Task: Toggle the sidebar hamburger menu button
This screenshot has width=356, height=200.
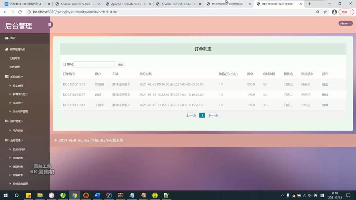Action: pyautogui.click(x=50, y=24)
